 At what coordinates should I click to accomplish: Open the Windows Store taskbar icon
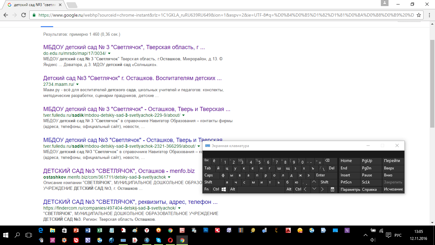coord(64,230)
